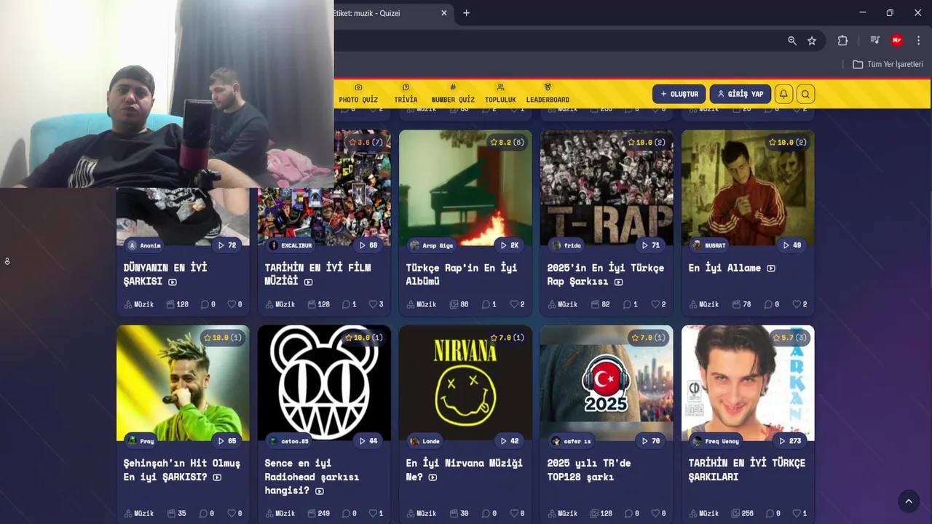The image size is (932, 524).
Task: Open the Tüm Yer İşaretleri bookmarks folder
Action: click(888, 64)
